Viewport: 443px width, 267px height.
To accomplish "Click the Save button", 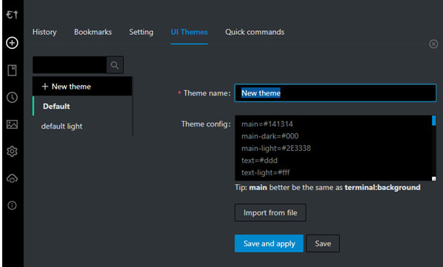I will coord(323,243).
